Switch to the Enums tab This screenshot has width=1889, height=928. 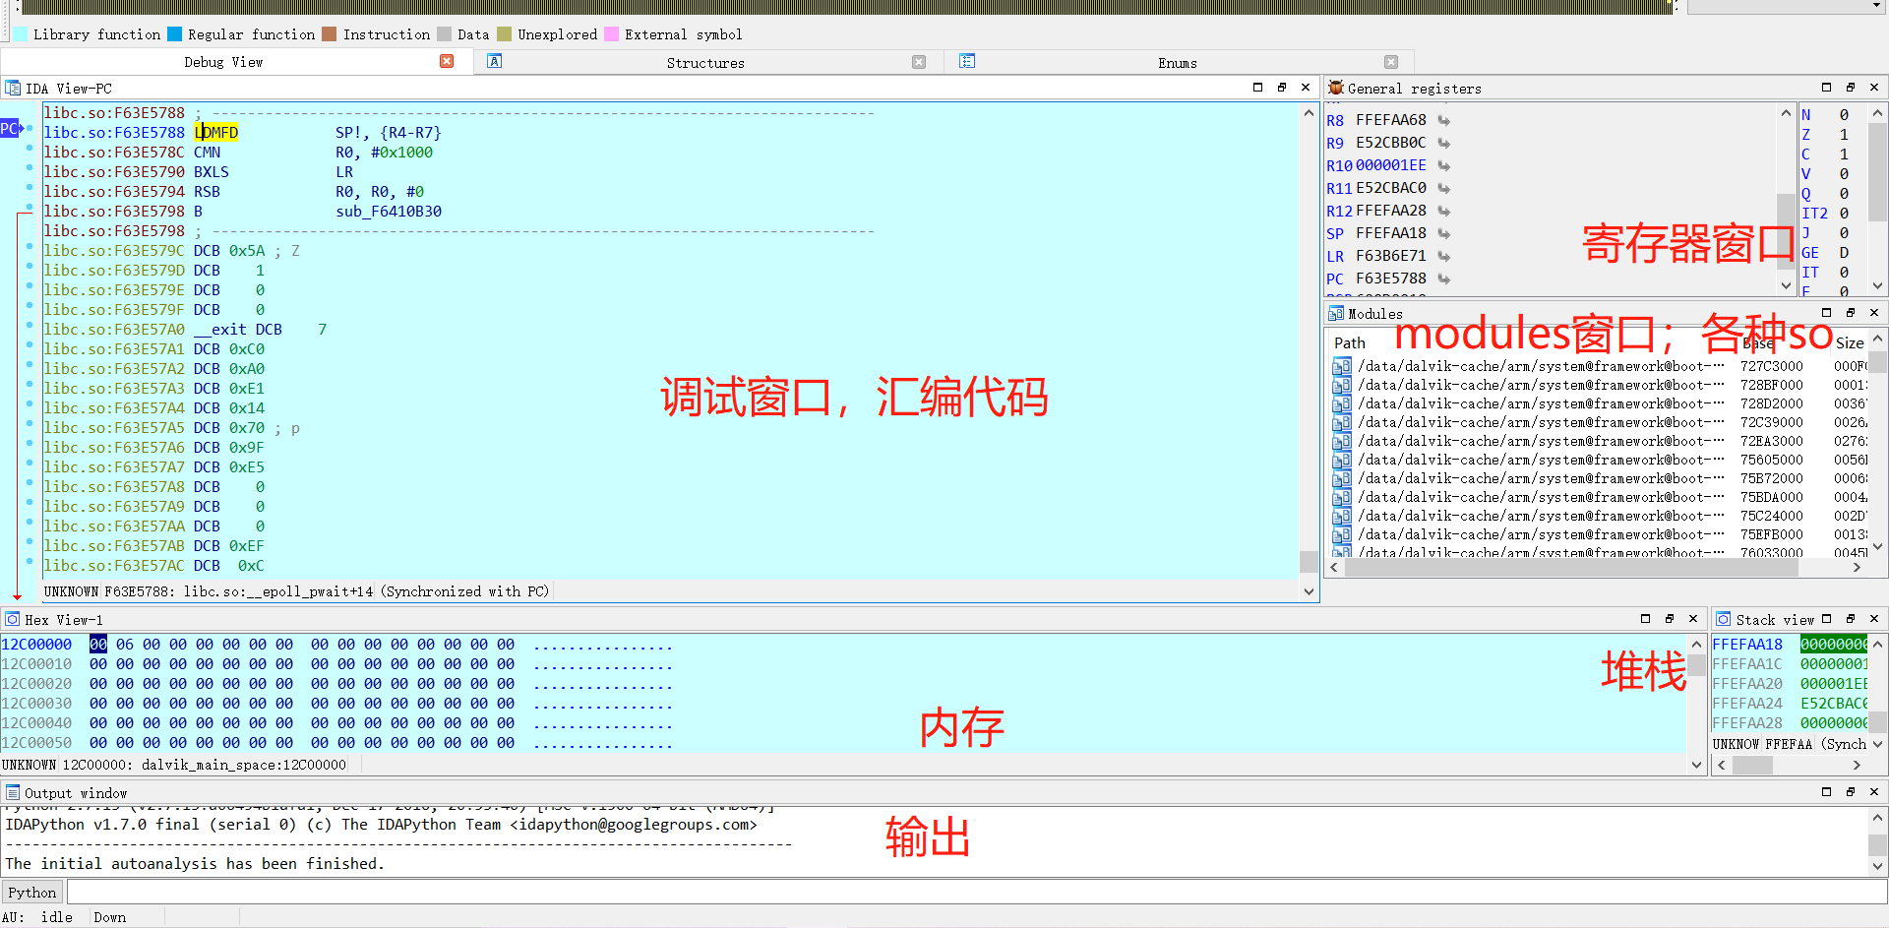click(1177, 62)
